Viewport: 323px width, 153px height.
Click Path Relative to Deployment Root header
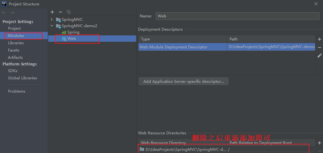(x=271, y=143)
